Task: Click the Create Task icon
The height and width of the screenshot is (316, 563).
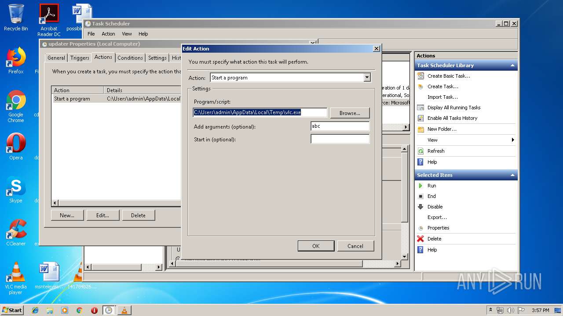Action: (x=420, y=86)
